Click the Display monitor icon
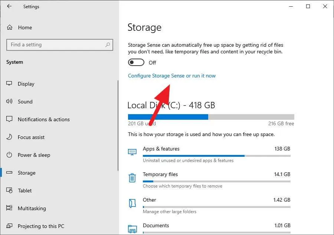 pos(9,83)
